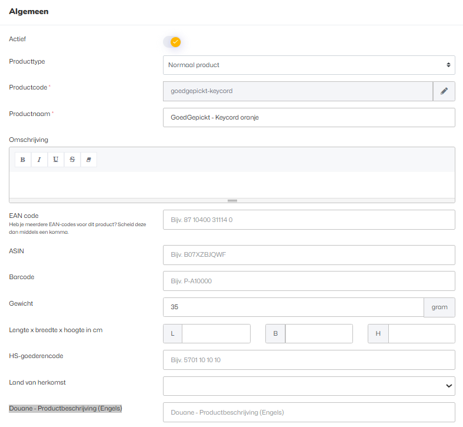The image size is (463, 427).
Task: Grab the description editor resize handle
Action: pyautogui.click(x=232, y=201)
